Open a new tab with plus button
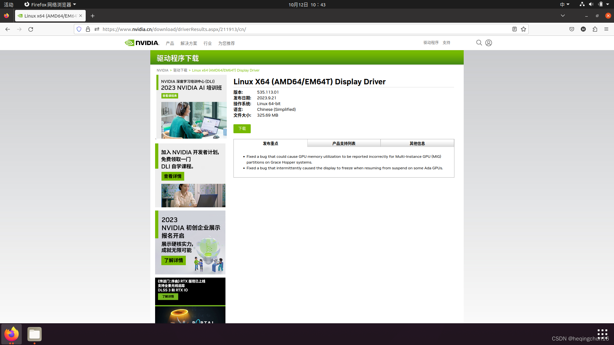 coord(92,16)
